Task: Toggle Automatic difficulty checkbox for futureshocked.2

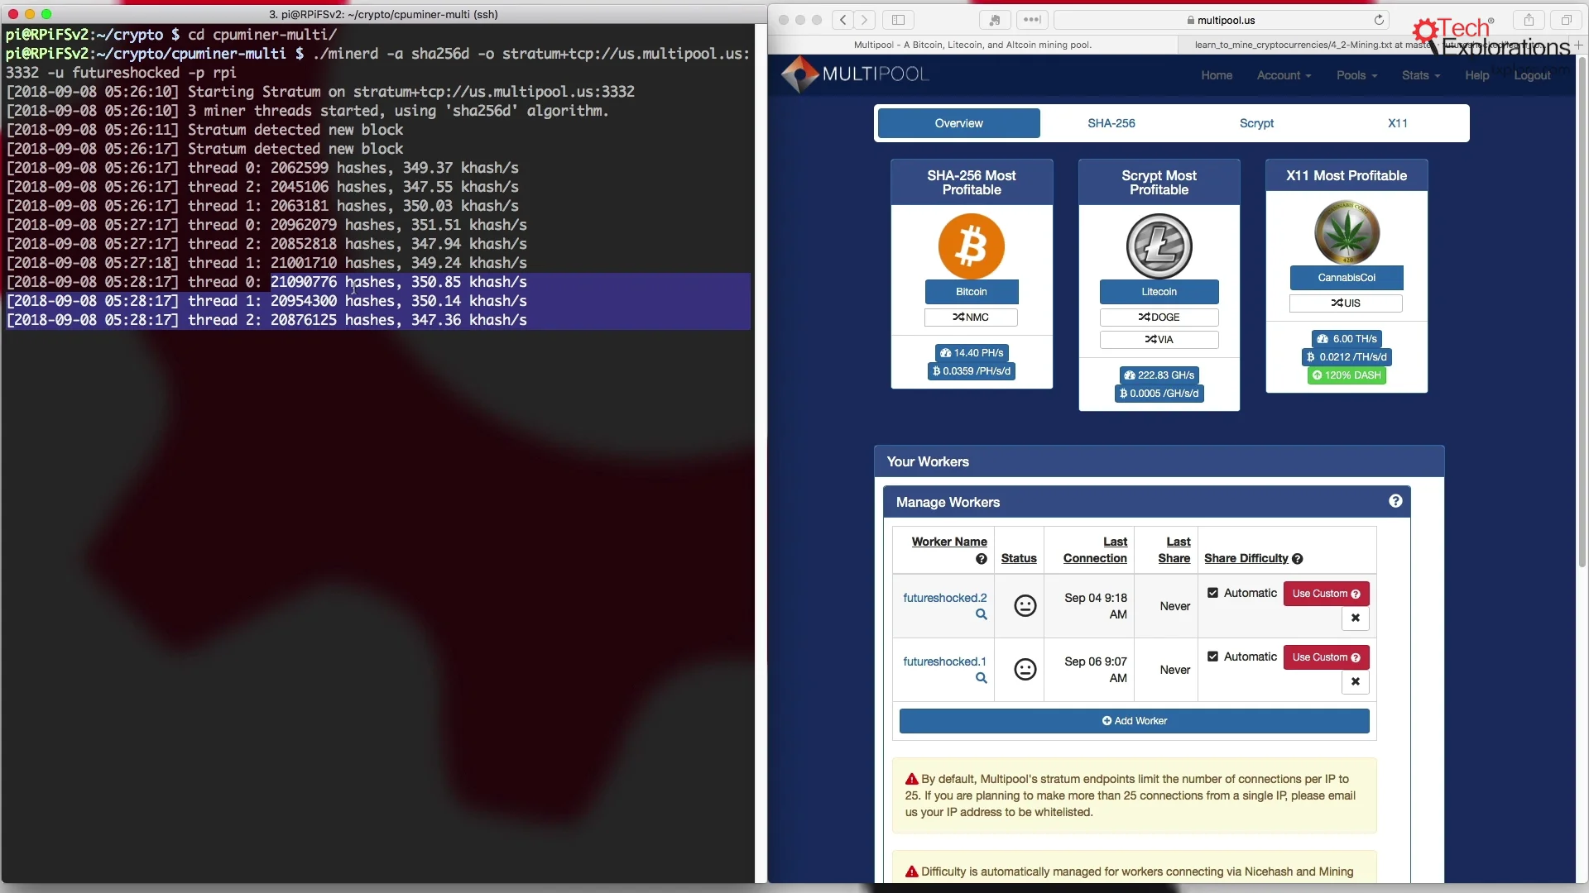Action: point(1212,593)
